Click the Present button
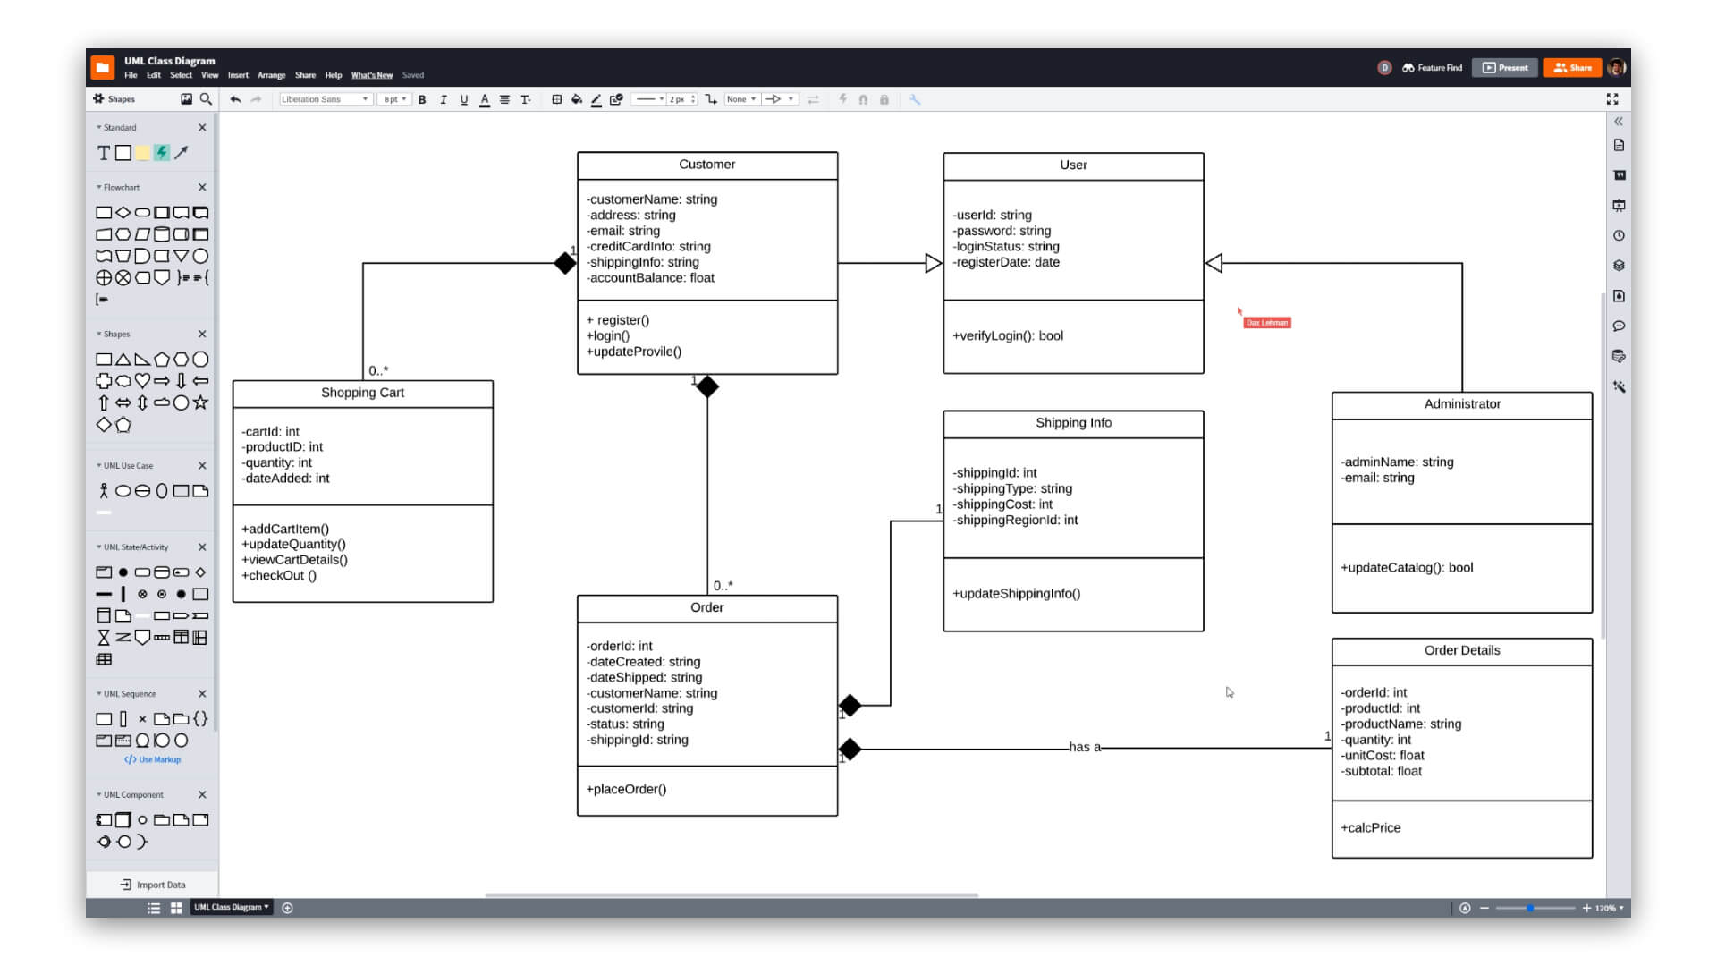Screen dimensions: 1717x966 (1504, 67)
